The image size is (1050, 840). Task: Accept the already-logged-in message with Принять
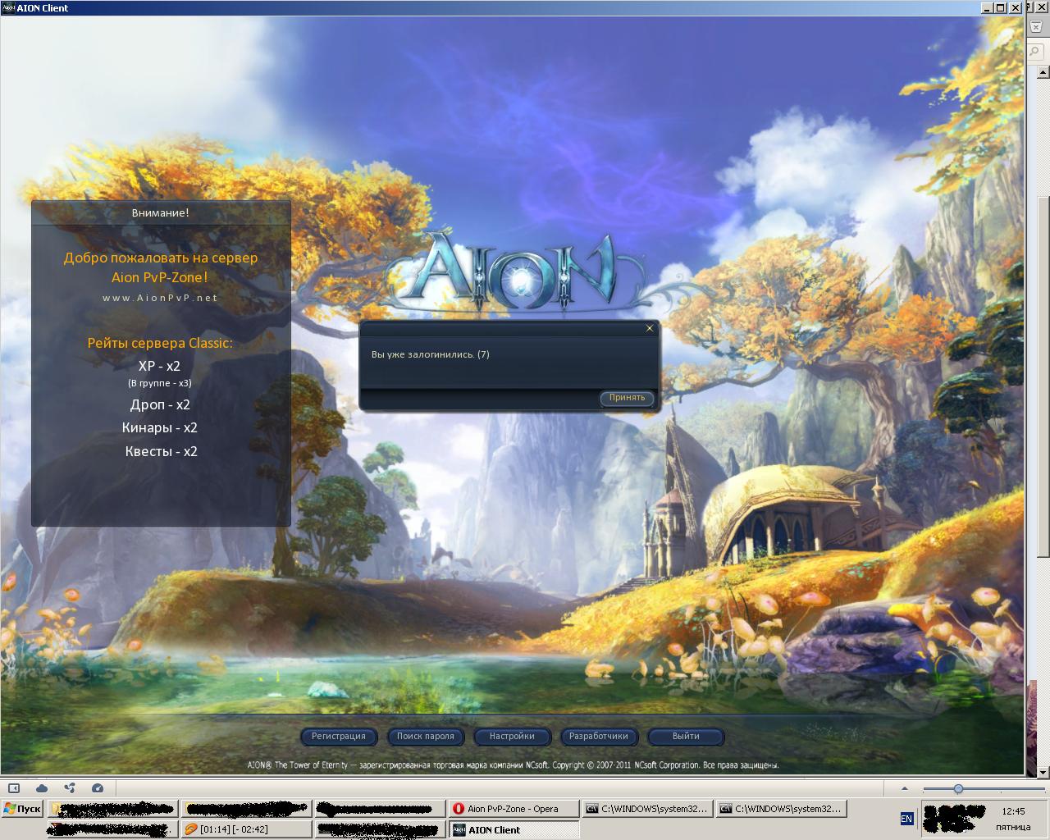628,398
